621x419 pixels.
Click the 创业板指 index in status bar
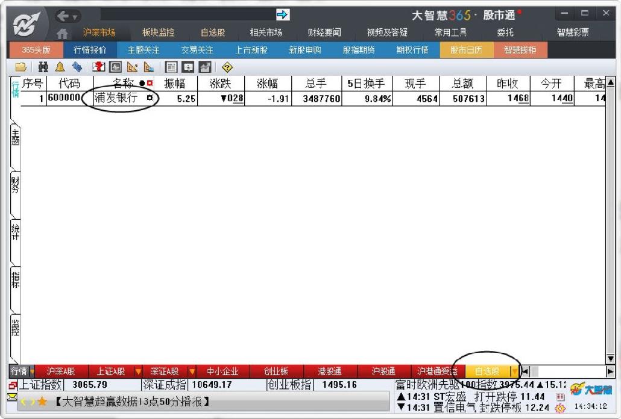point(290,385)
